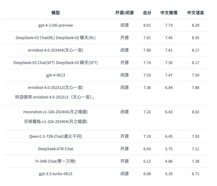Click total score 7.91
217x186 pixels.
click(147, 38)
